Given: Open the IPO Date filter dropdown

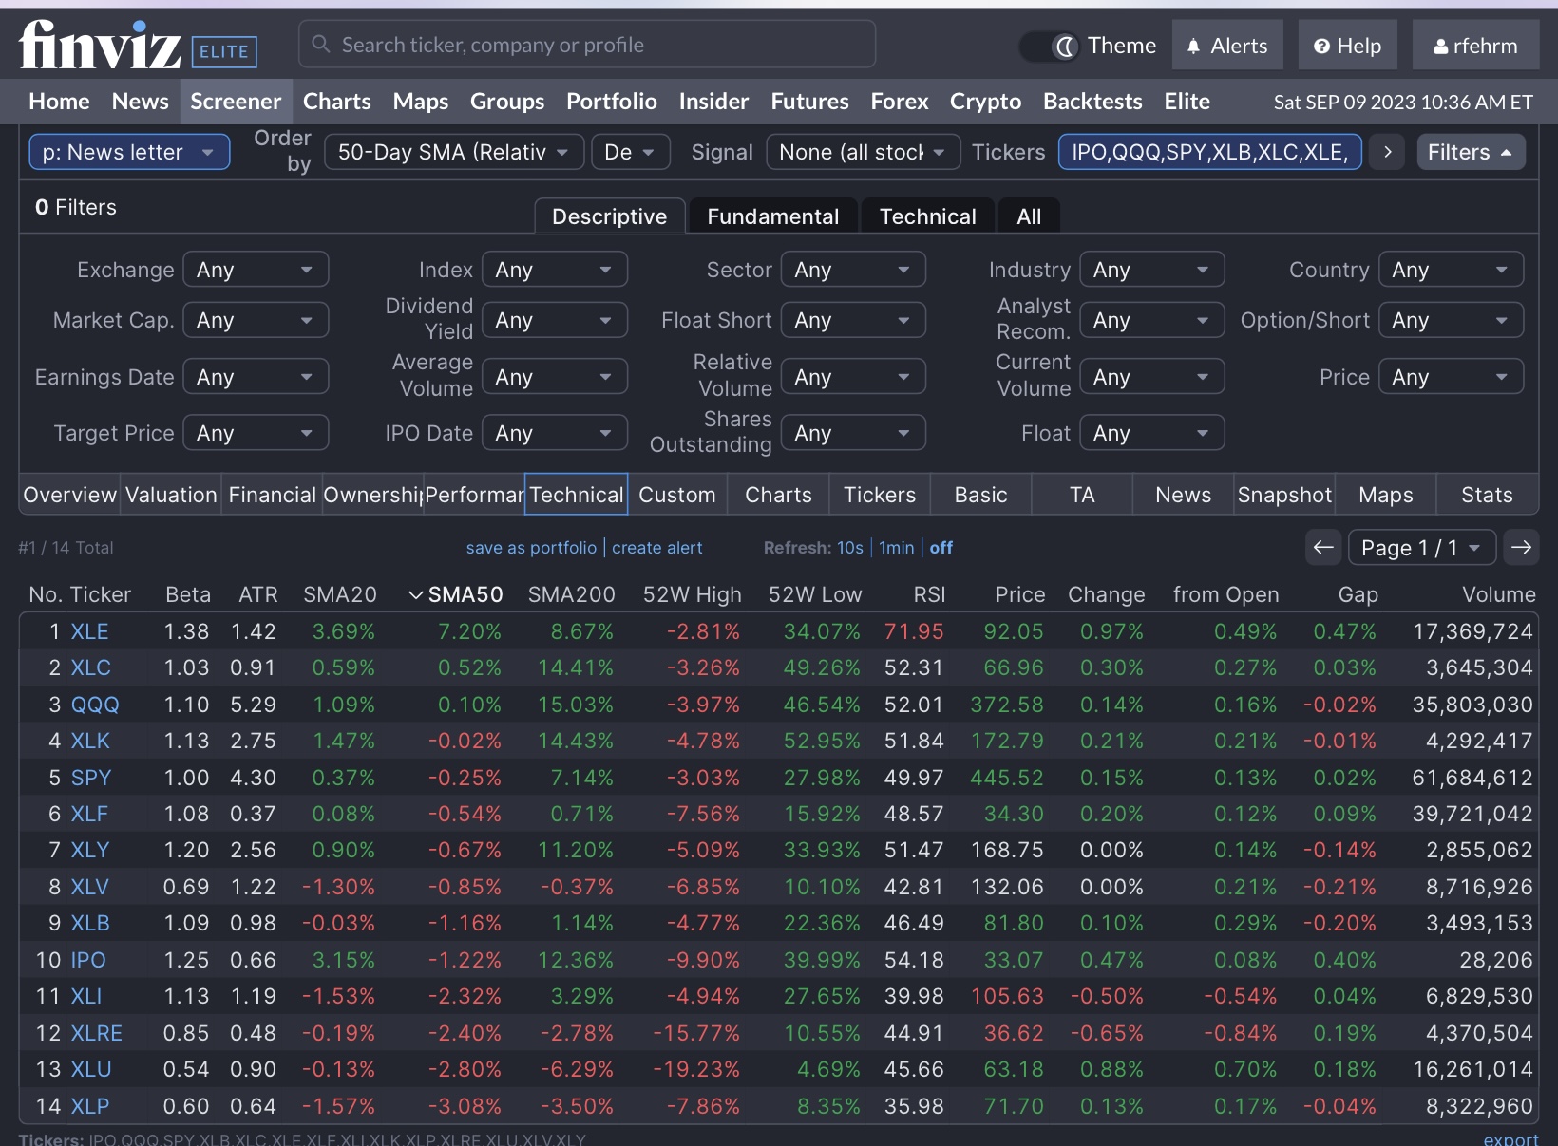Looking at the screenshot, I should click(555, 433).
